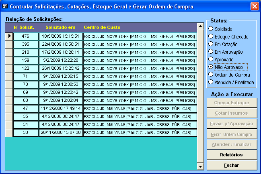Select Ordem de Compra status
261x174 pixels.
(211, 75)
